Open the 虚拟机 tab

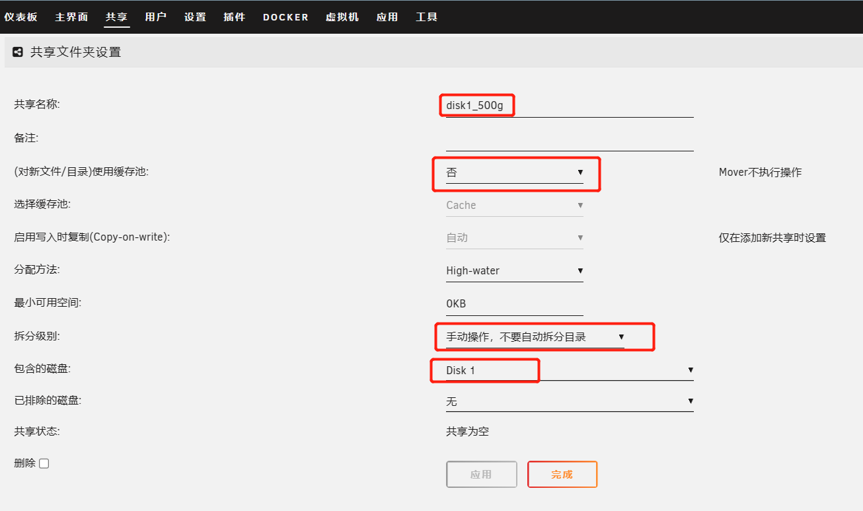point(342,17)
